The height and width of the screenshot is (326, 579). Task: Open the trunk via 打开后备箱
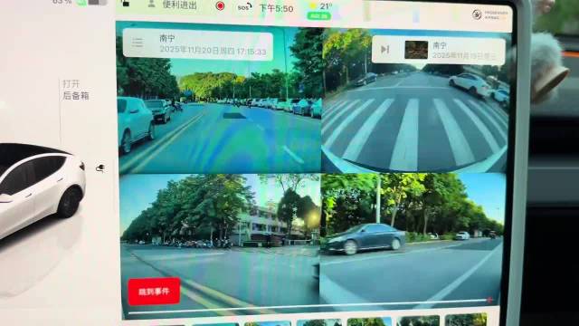pyautogui.click(x=75, y=90)
